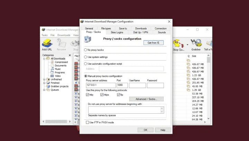Click the proxy configuration computer icon

(87, 39)
